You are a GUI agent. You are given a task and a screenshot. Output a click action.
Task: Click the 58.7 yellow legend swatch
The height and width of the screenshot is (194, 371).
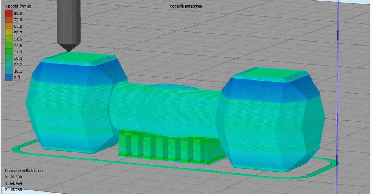9,33
